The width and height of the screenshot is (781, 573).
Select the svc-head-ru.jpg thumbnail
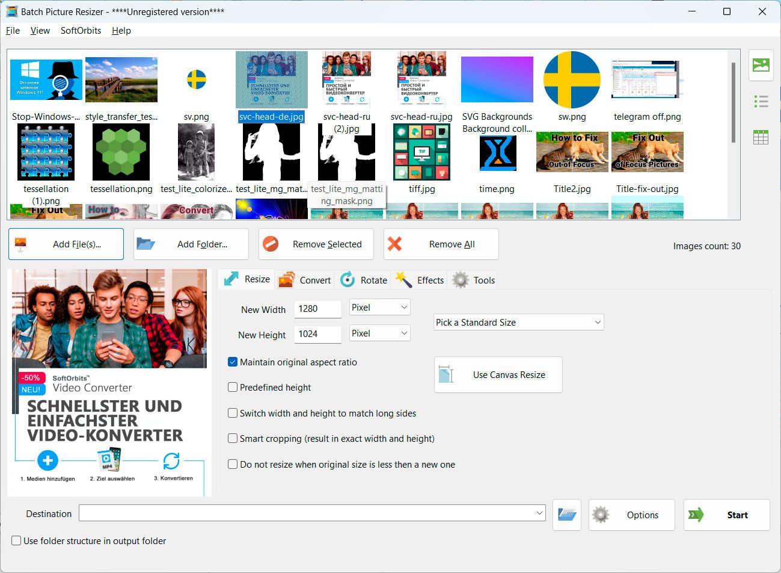[x=421, y=79]
